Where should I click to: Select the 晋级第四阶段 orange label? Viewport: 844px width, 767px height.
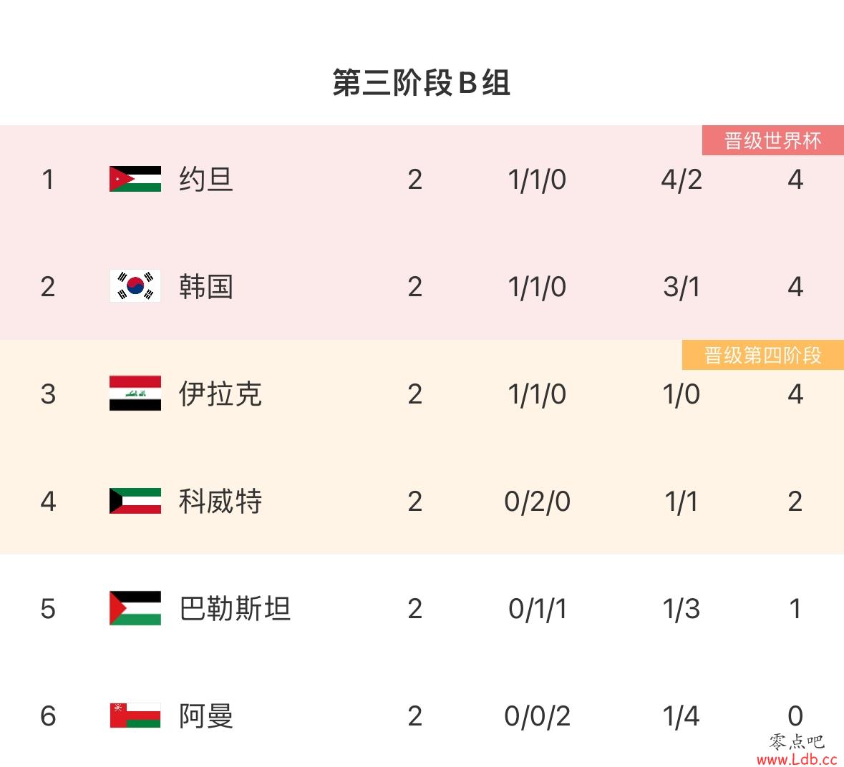762,355
